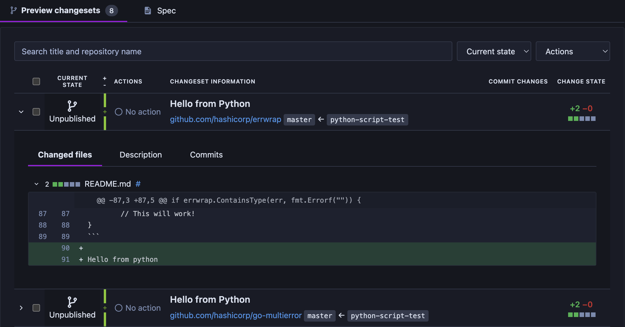Click the No action circle icon for errwrap
The height and width of the screenshot is (327, 625).
(119, 112)
